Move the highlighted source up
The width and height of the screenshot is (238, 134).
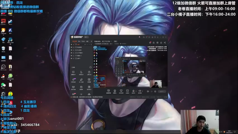[x=87, y=44]
